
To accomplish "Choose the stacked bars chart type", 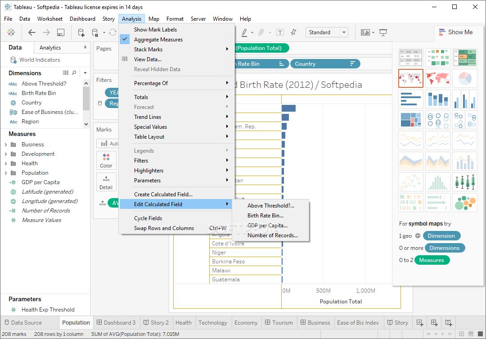I will click(x=438, y=99).
